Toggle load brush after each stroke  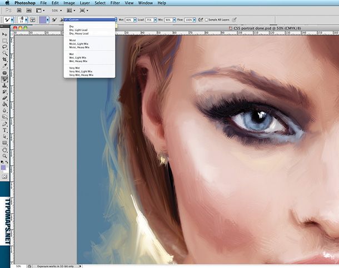click(54, 20)
